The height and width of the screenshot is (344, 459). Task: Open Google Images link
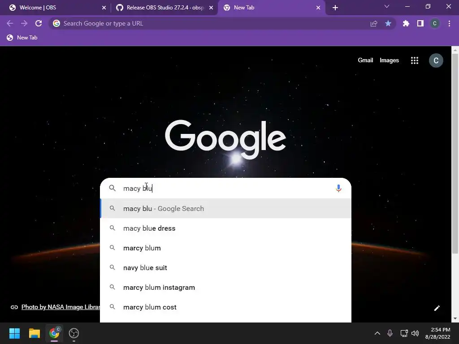pos(389,60)
